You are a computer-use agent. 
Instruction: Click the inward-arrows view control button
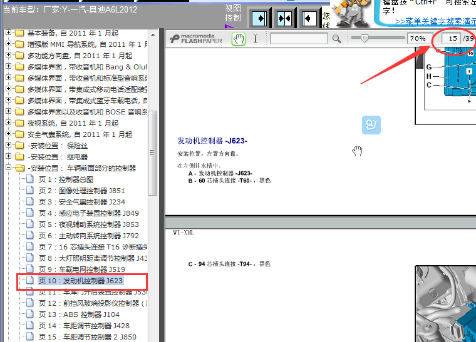pyautogui.click(x=284, y=19)
